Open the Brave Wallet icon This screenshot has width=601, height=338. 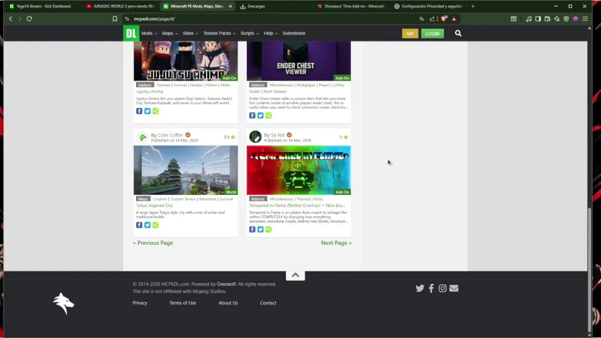pyautogui.click(x=547, y=19)
